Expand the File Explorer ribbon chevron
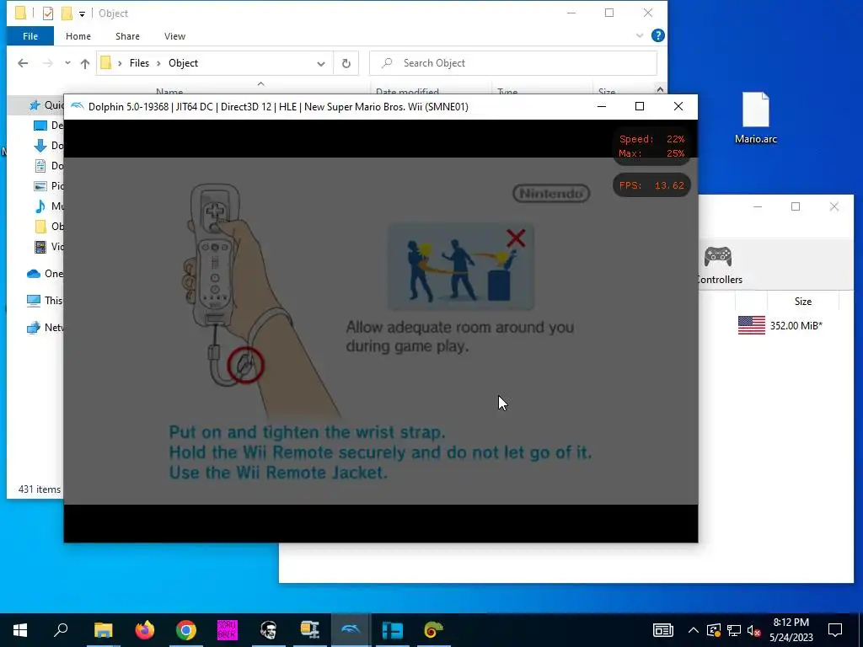 (x=640, y=35)
